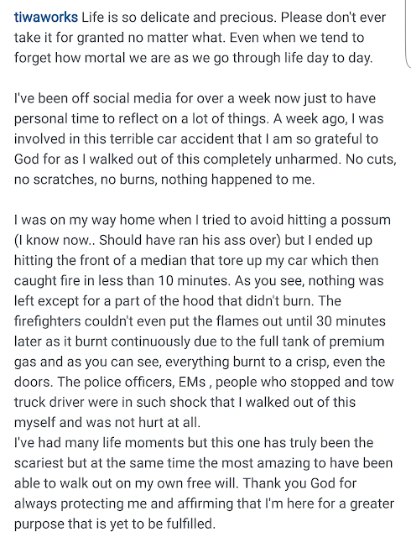Click the scrollbar edge at top right
Viewport: 411px width, 537px height.
(x=408, y=34)
